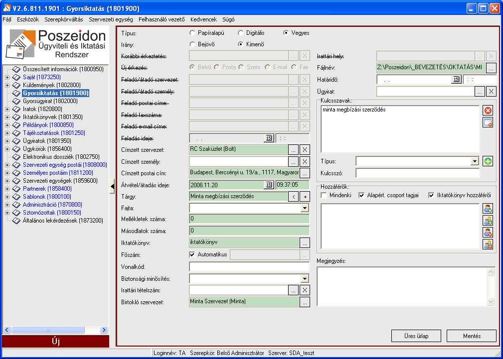Uncheck Automatikus for Főszám
The image size is (503, 359).
192,255
